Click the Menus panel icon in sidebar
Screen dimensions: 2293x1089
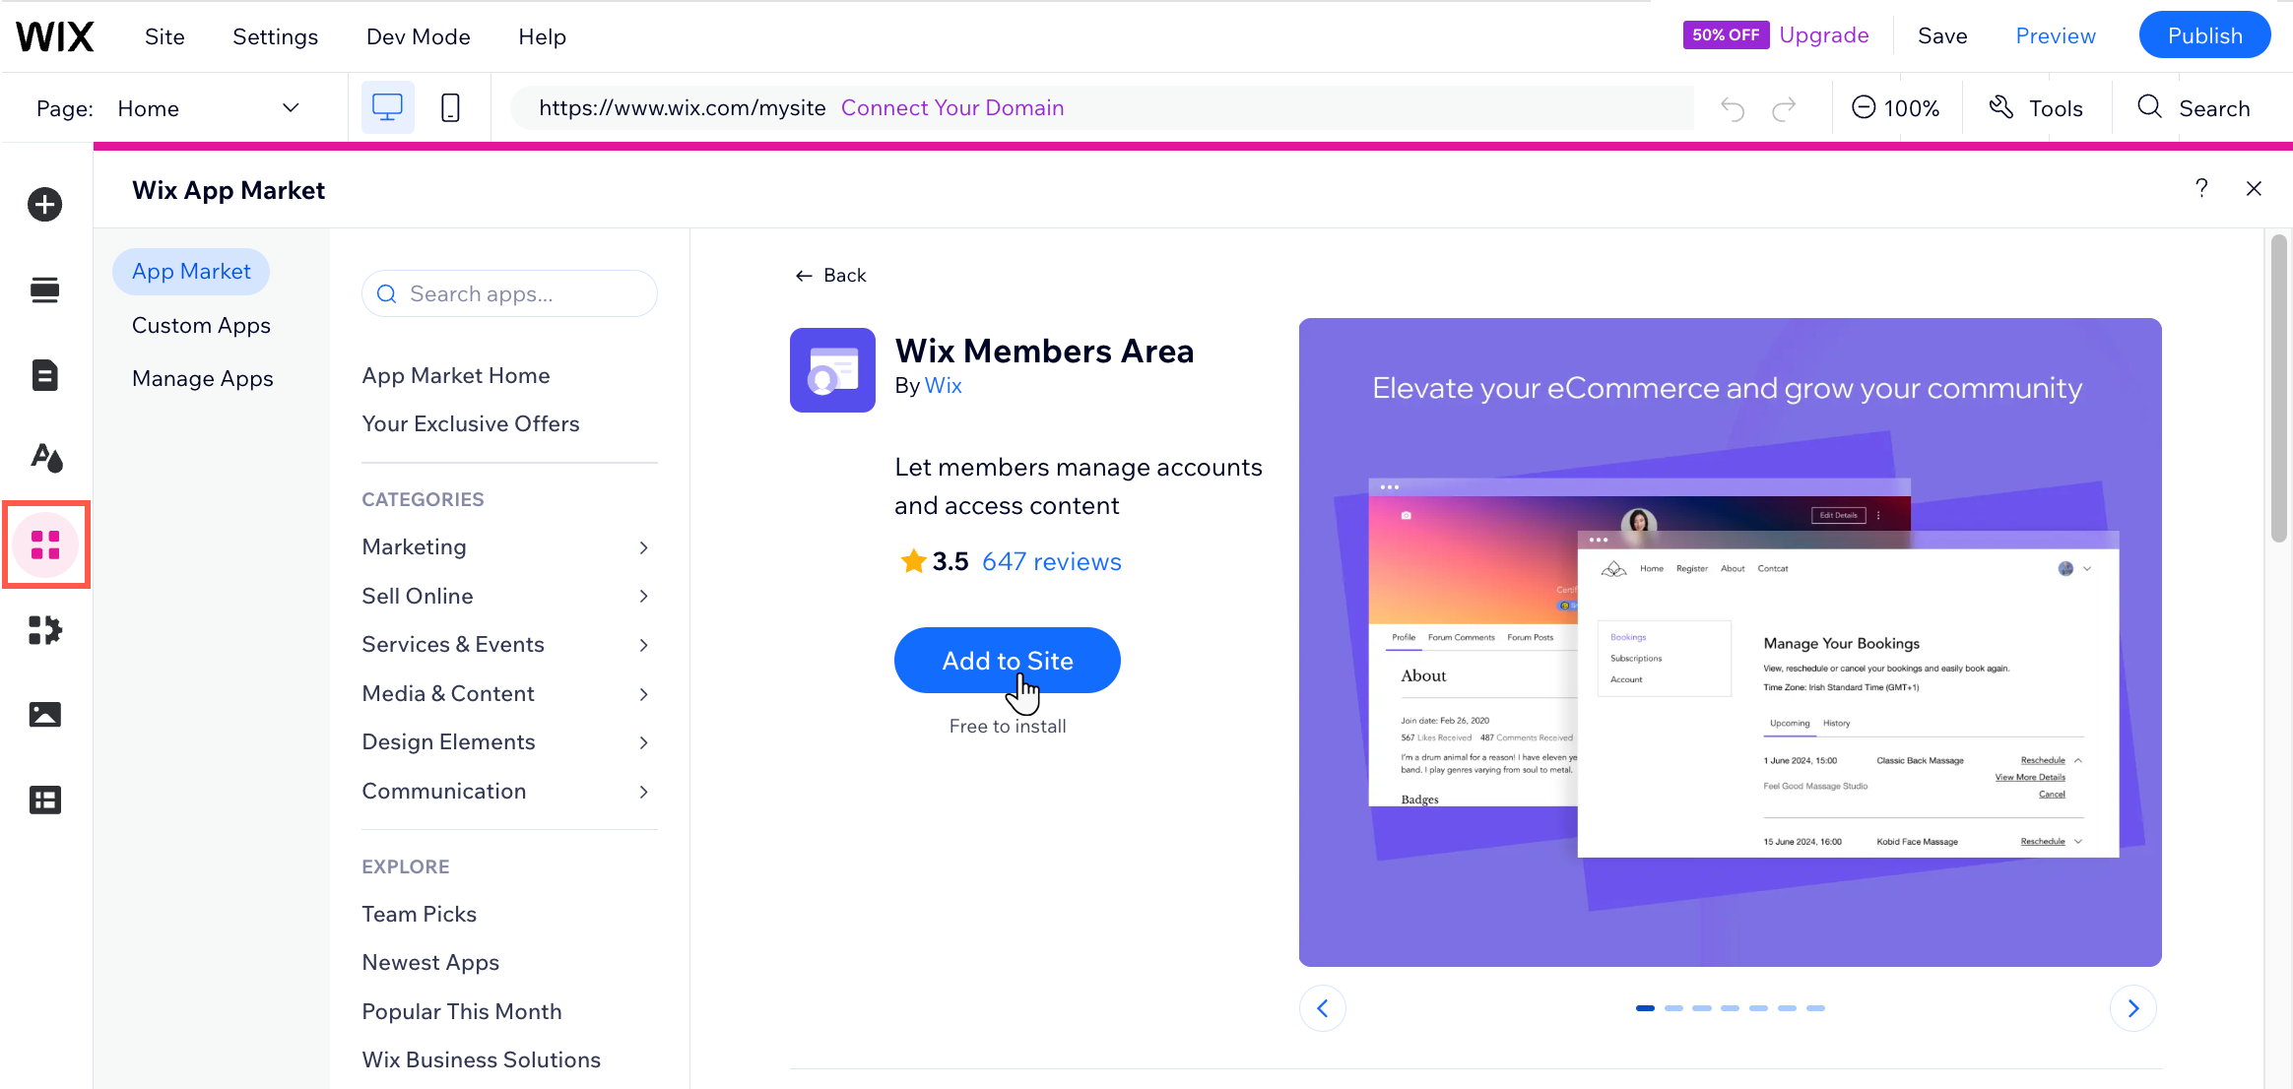pyautogui.click(x=44, y=289)
